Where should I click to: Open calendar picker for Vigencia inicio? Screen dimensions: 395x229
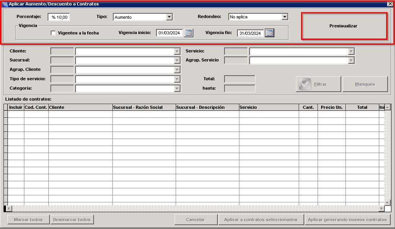[x=189, y=33]
